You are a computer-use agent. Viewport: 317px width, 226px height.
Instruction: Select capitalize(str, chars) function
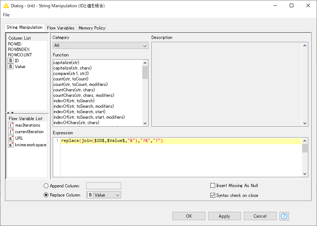tap(72, 68)
